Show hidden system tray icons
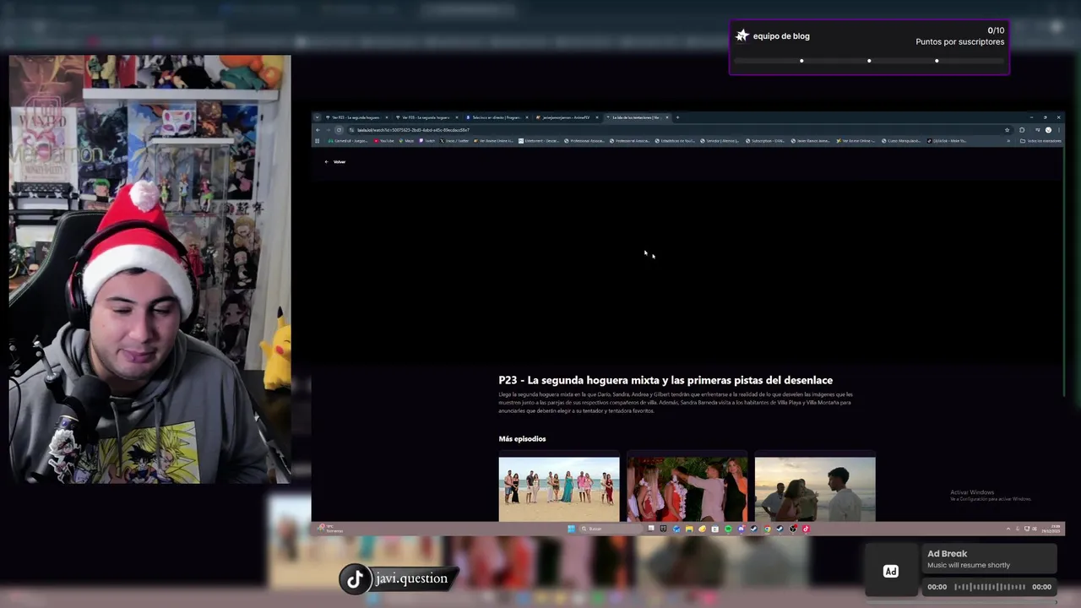 click(x=1008, y=529)
